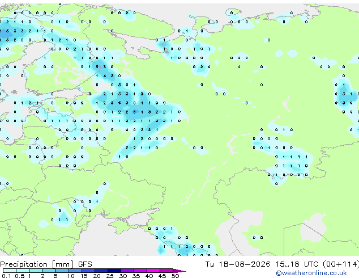This screenshot has height=278, width=359.
Task: Click the legend arrow tip beyond 50
Action: [x=179, y=271]
